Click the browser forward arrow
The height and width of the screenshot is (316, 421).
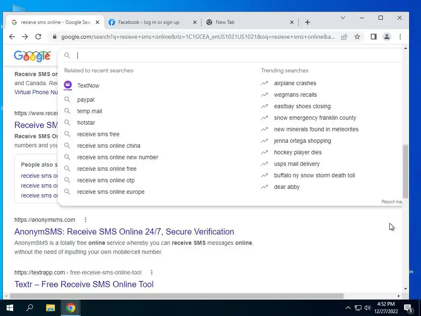(x=25, y=37)
